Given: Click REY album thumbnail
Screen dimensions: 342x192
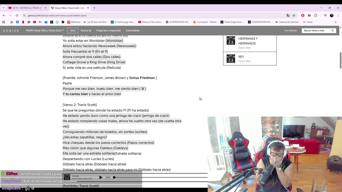Looking at the screenshot, I should [x=231, y=59].
